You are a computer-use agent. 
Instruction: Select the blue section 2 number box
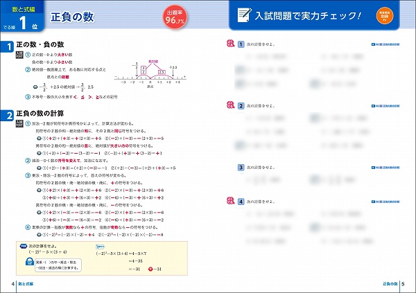click(x=7, y=116)
